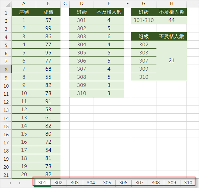The height and width of the screenshot is (188, 199).
Task: Click the active 301 sheet tab
Action: (x=42, y=183)
